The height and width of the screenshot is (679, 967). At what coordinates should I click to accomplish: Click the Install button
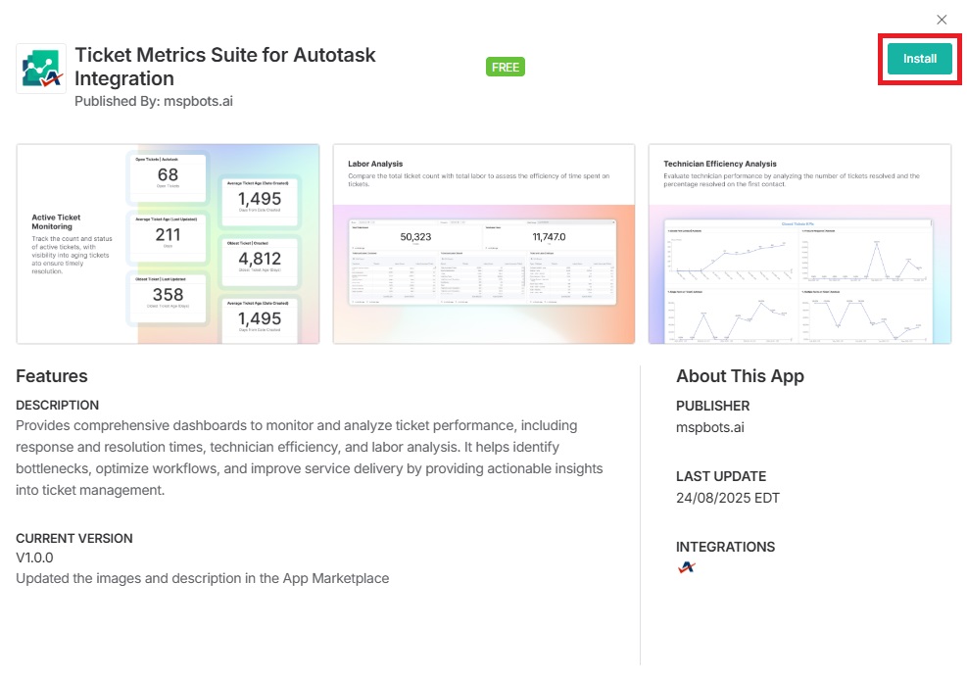tap(919, 59)
